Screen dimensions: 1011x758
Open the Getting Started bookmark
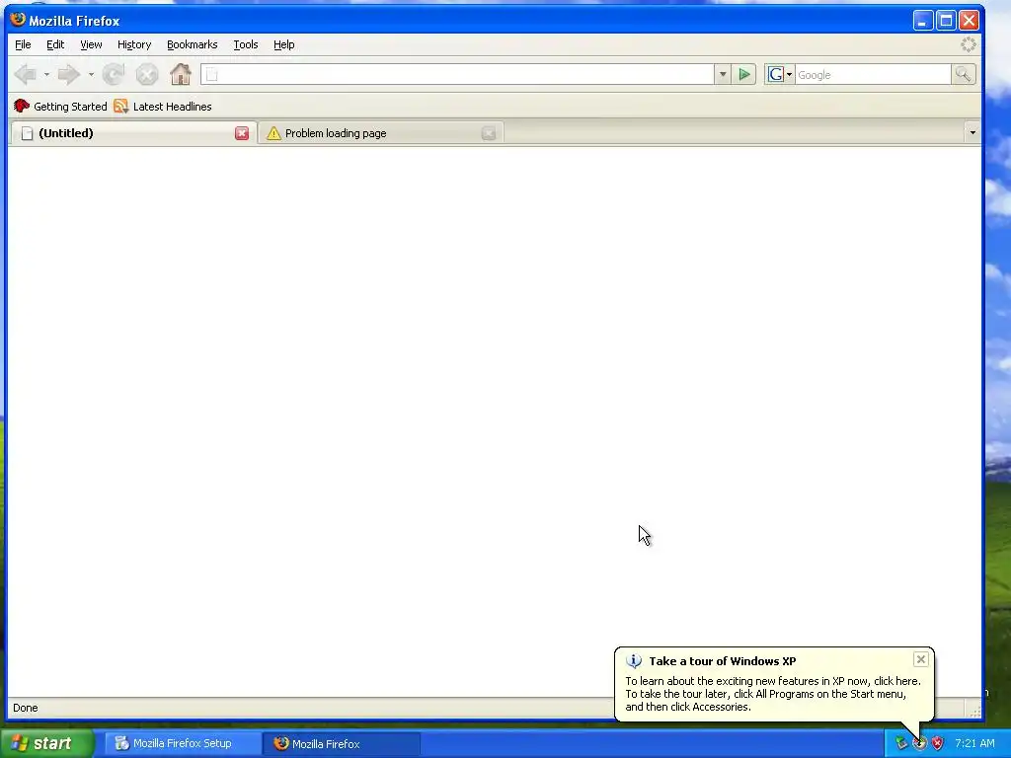(x=60, y=107)
